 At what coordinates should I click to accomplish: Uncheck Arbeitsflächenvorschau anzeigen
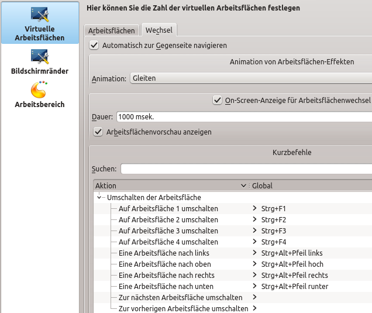98,132
